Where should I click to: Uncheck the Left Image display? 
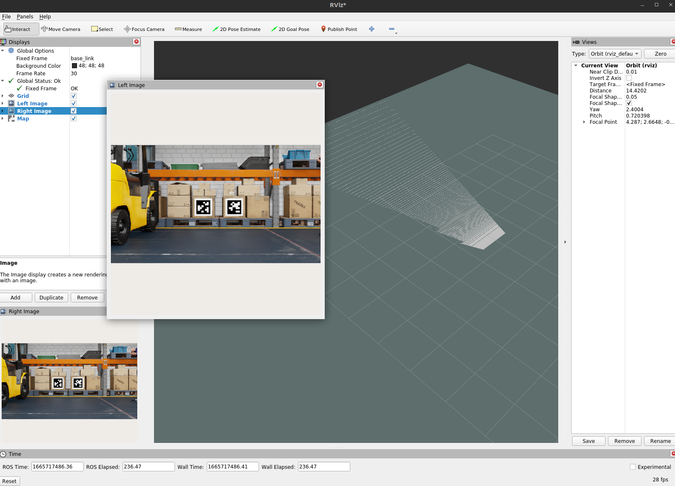(74, 103)
